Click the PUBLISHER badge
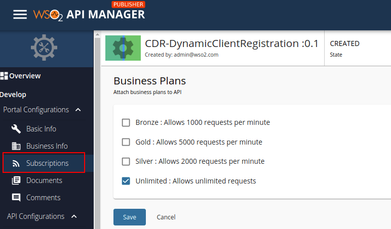The image size is (391, 229). pos(129,5)
